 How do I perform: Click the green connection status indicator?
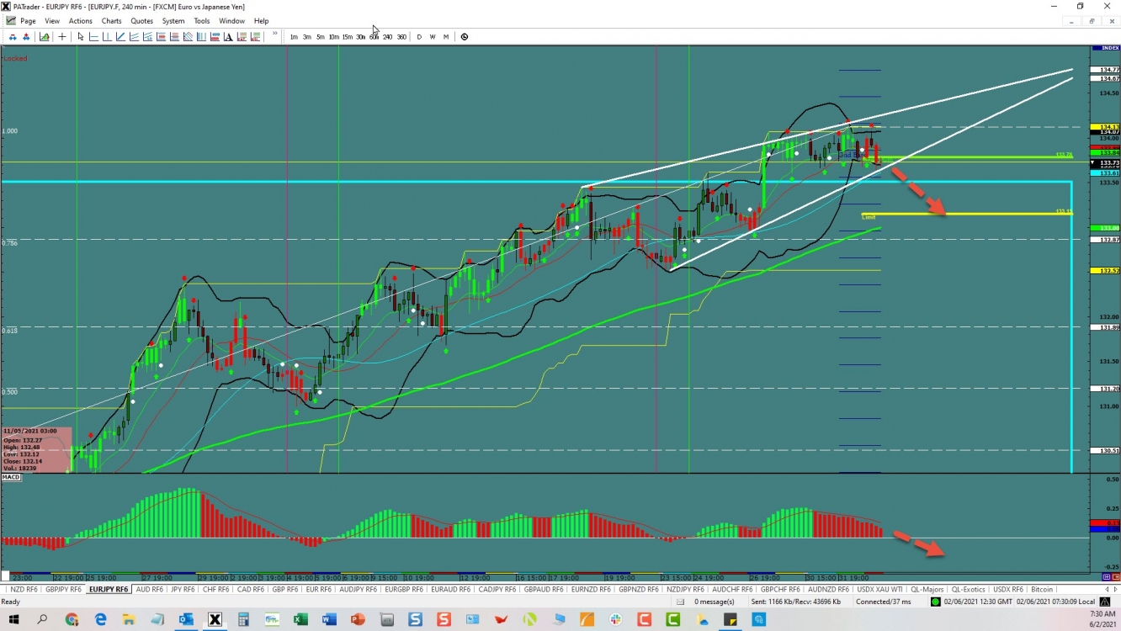tap(935, 602)
